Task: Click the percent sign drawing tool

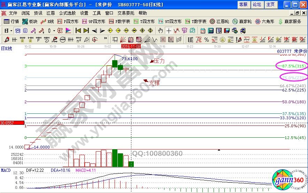Action: 206,40
